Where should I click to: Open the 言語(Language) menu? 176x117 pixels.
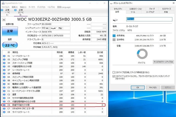coord(64,7)
